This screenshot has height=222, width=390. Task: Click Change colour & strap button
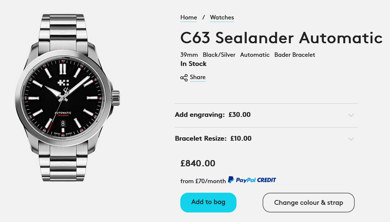coord(308,203)
